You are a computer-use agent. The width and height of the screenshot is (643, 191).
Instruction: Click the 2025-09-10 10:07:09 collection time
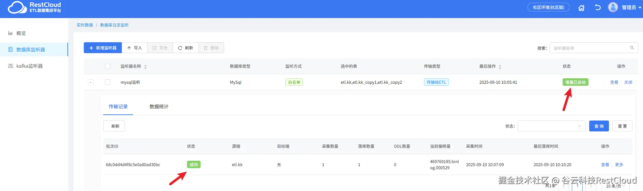pyautogui.click(x=485, y=165)
